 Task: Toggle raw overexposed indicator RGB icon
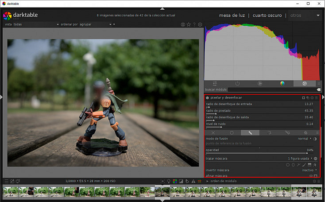175,181
